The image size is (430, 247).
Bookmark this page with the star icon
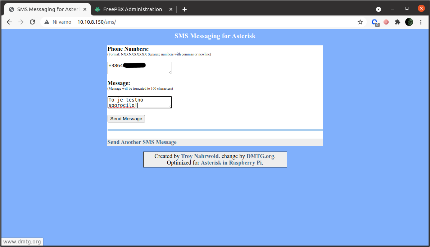pos(360,22)
